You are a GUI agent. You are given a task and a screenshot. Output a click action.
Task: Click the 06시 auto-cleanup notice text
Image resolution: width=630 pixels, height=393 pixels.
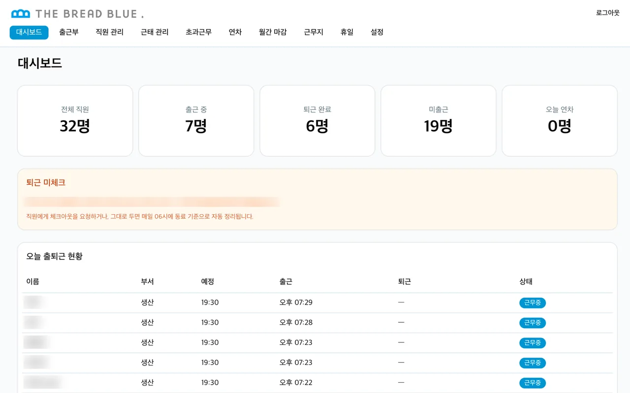pyautogui.click(x=140, y=216)
